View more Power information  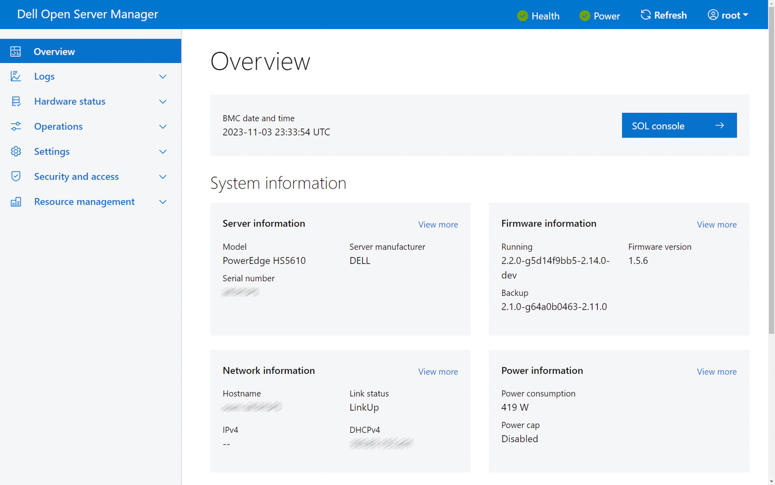tap(717, 371)
